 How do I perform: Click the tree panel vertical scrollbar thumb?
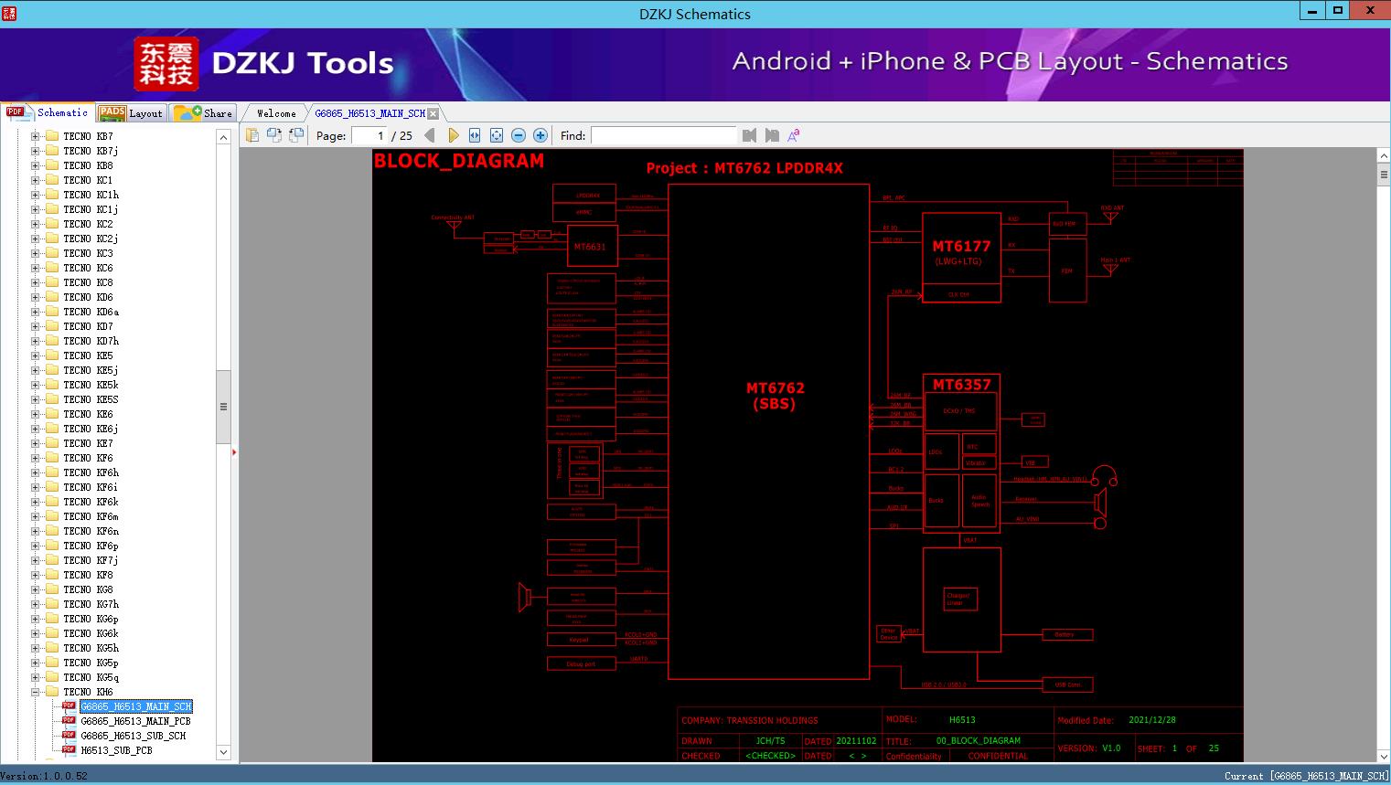pos(223,407)
